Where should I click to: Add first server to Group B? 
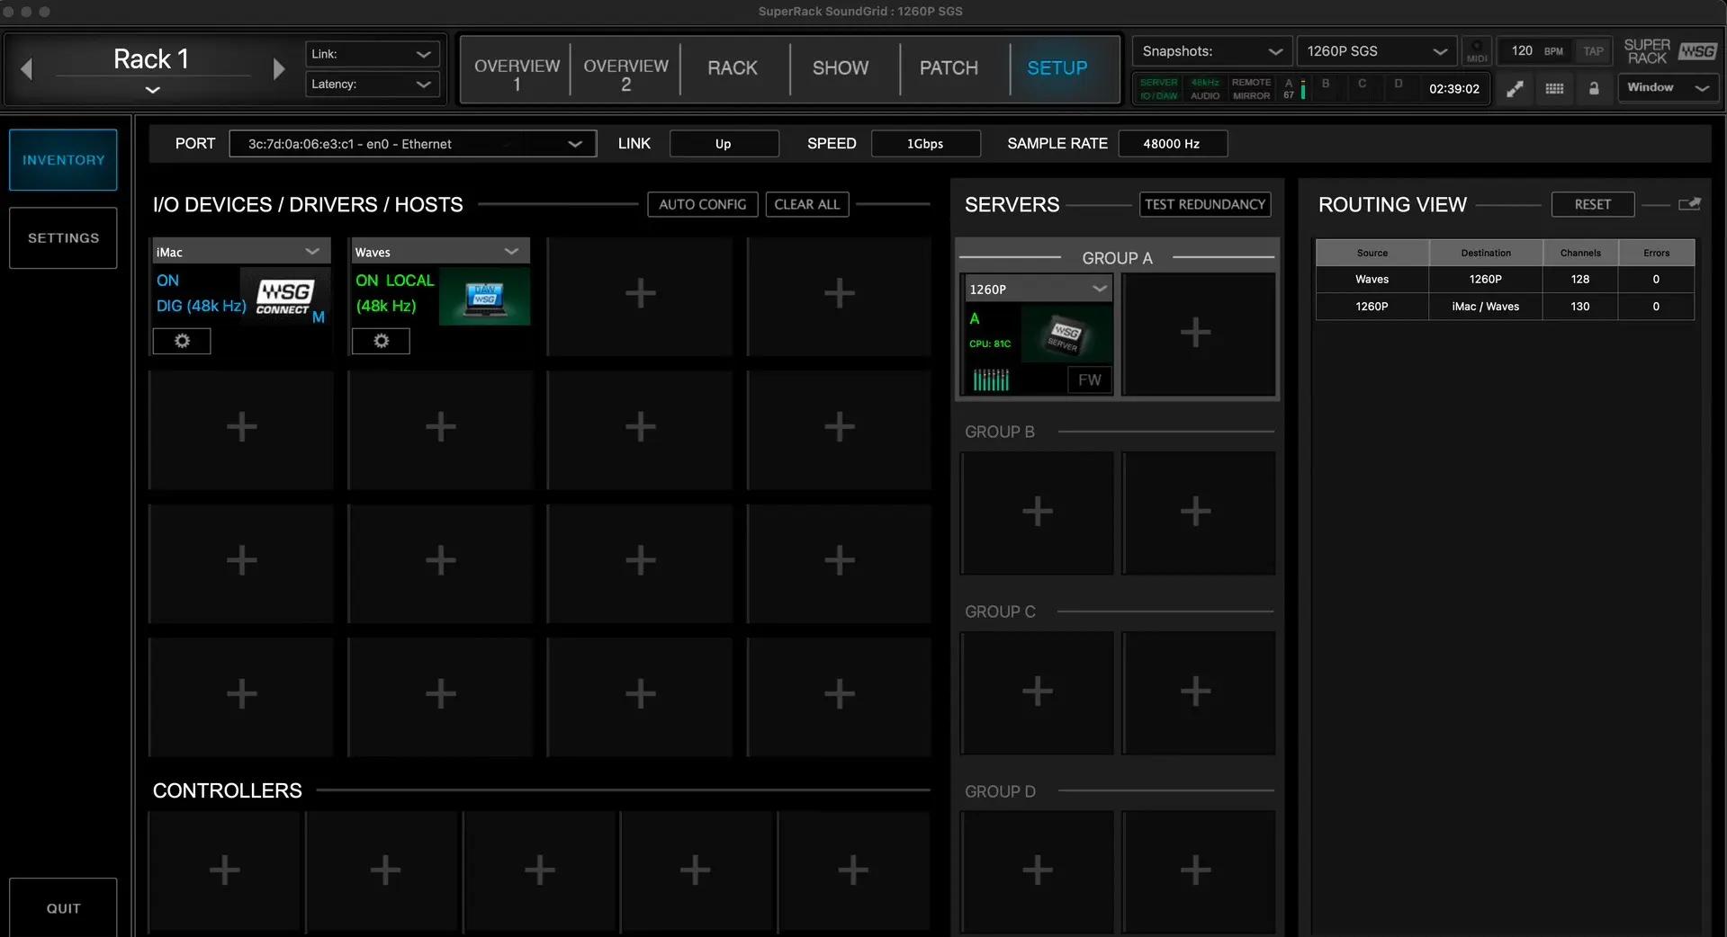(x=1037, y=513)
